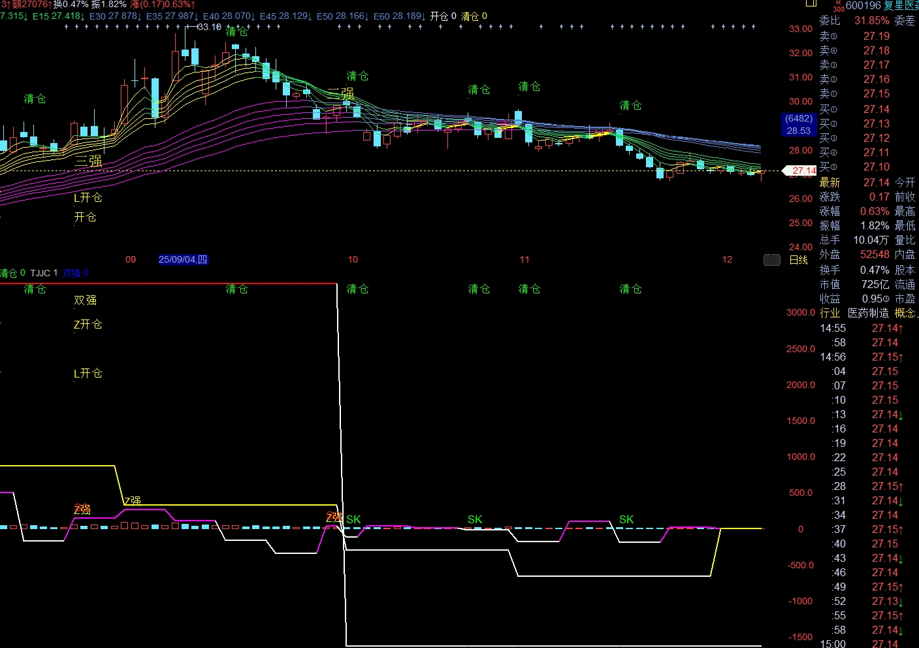Click the E15 27.418 moving average label
The width and height of the screenshot is (919, 648).
[59, 16]
